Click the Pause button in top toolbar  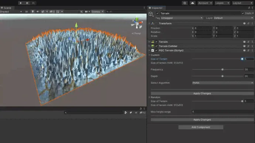point(27,3)
